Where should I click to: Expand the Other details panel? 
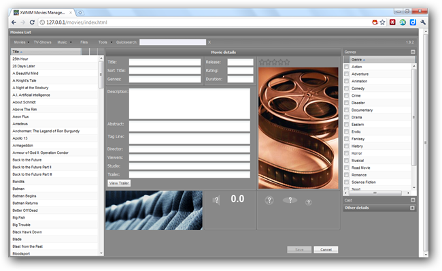[412, 208]
